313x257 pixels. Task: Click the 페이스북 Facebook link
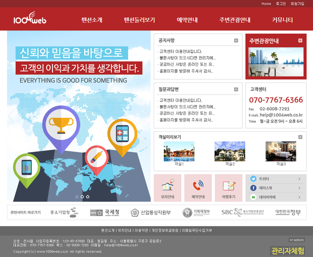(276, 188)
